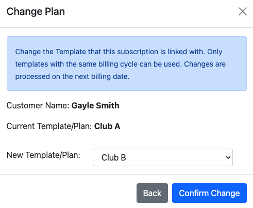Screen dimensions: 253x208
Task: Click the chevron arrow in the plan selector
Action: tap(228, 157)
